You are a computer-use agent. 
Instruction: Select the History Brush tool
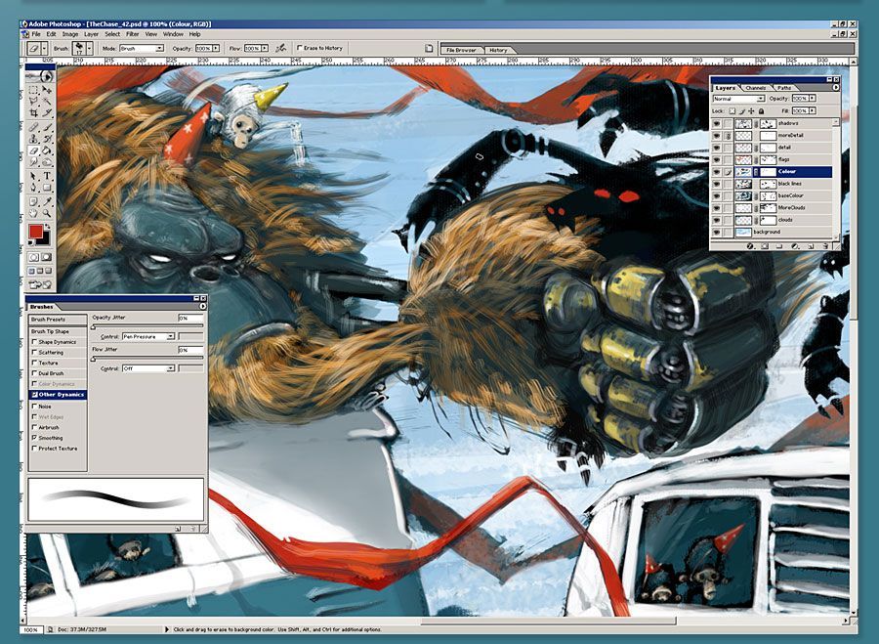point(47,139)
